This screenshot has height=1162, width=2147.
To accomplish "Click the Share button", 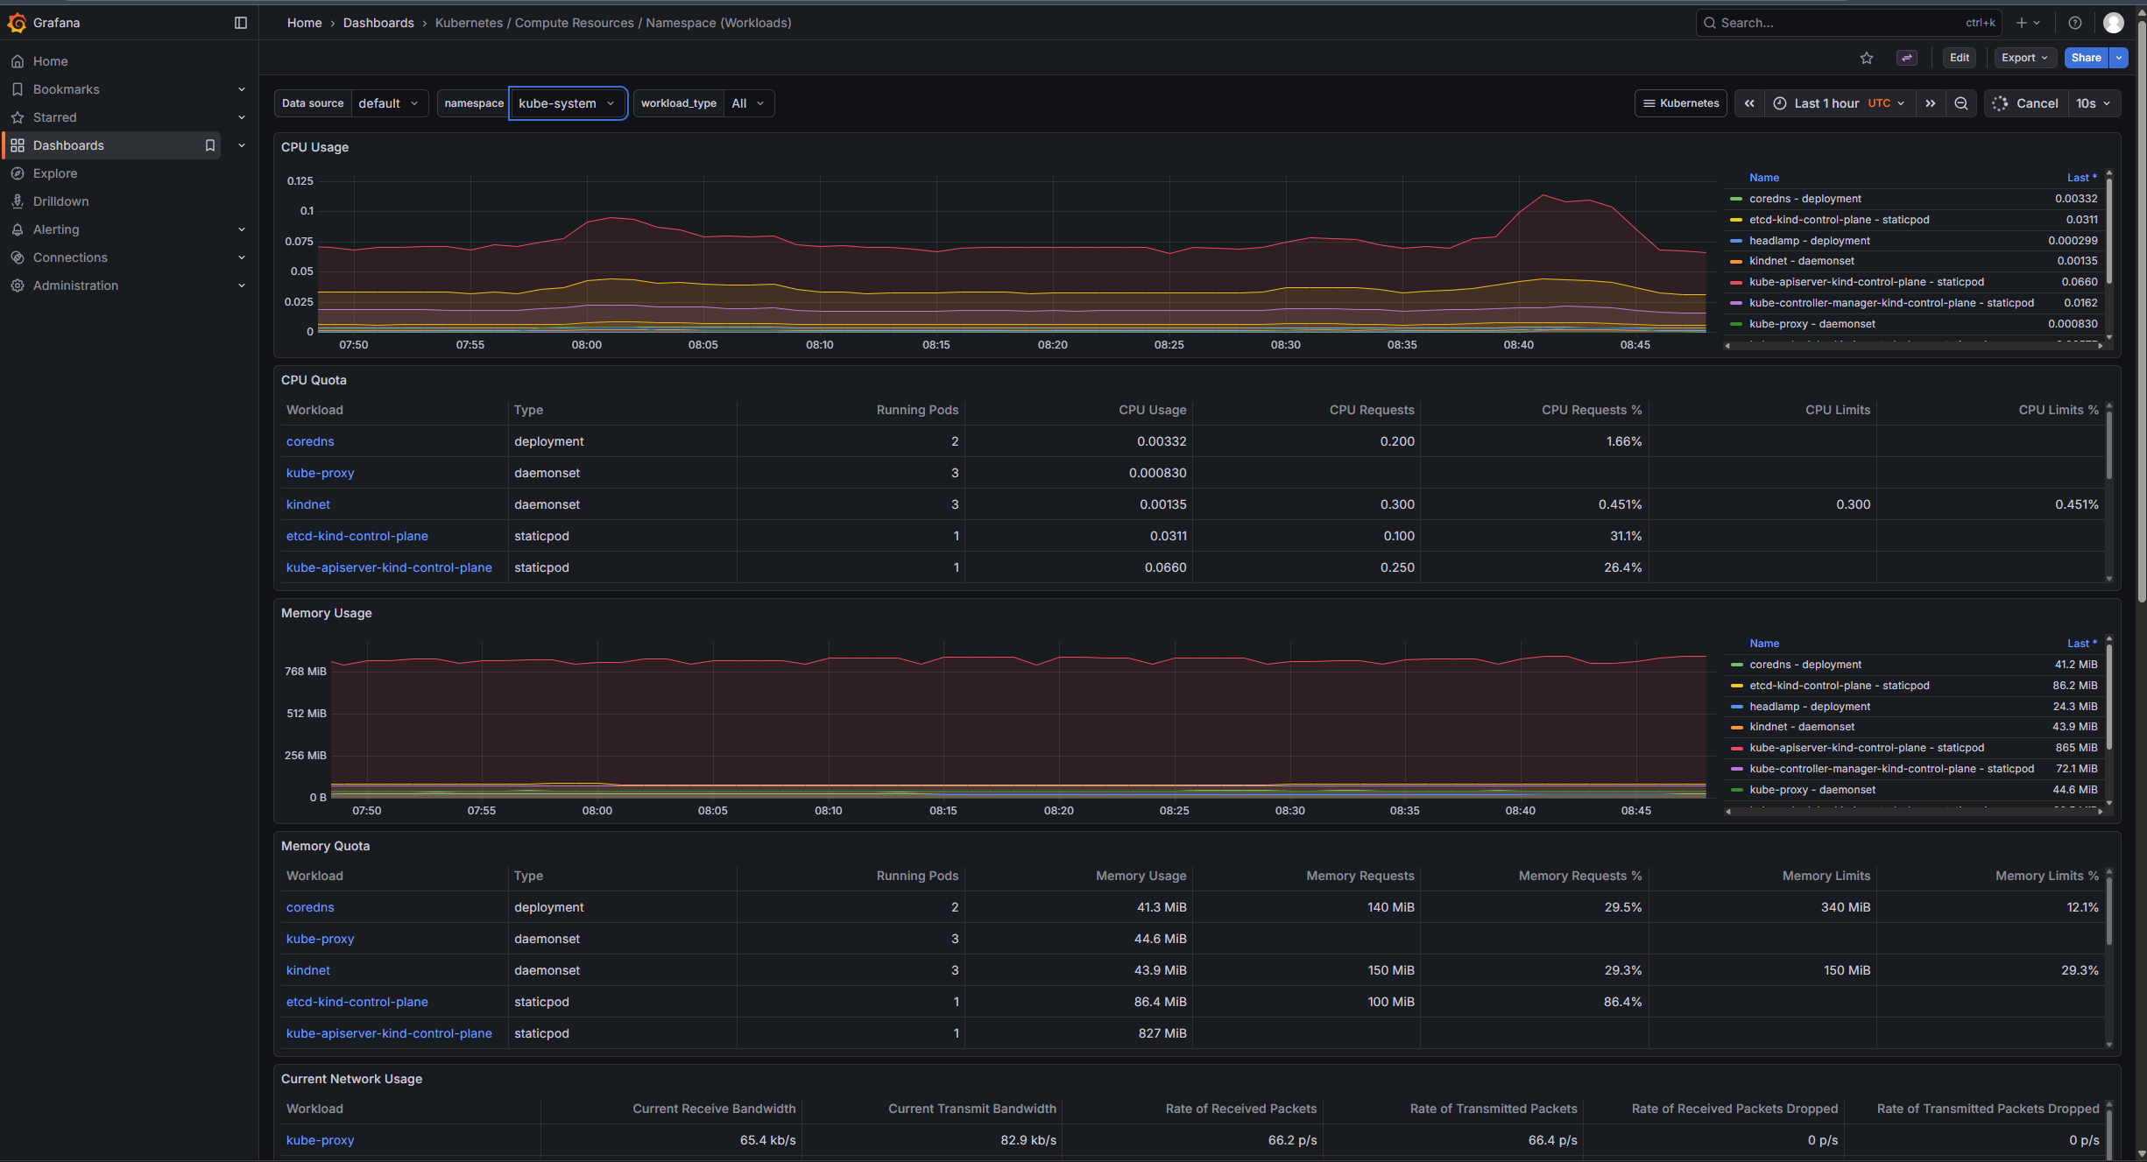I will click(x=2086, y=58).
